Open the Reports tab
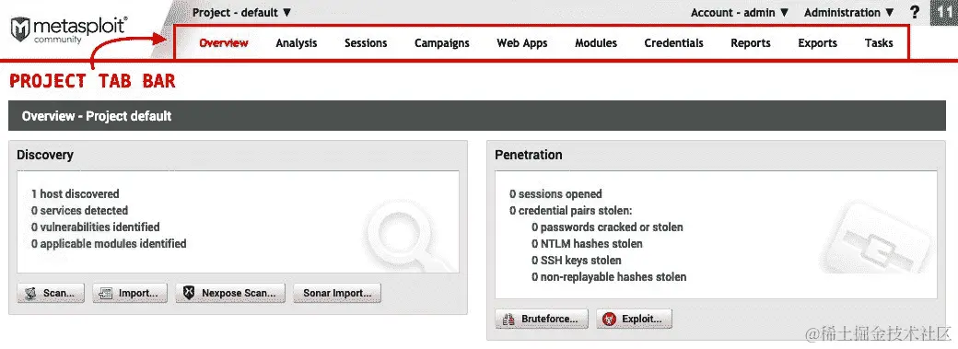The width and height of the screenshot is (958, 349). click(750, 42)
